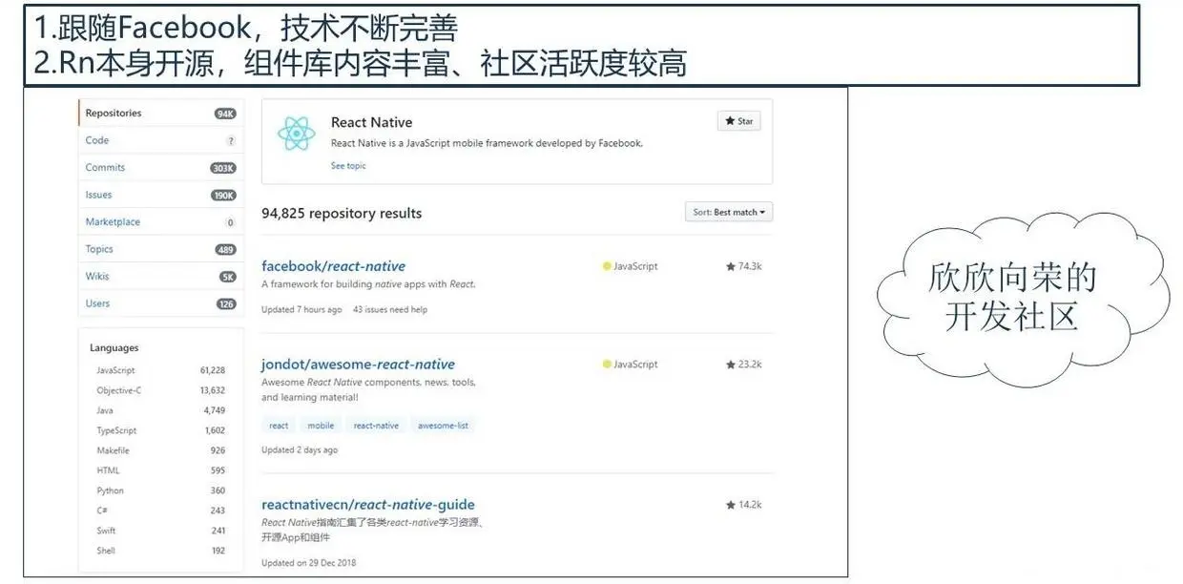Screen dimensions: 1183x584
Task: Click the 74.3k star count
Action: point(744,266)
